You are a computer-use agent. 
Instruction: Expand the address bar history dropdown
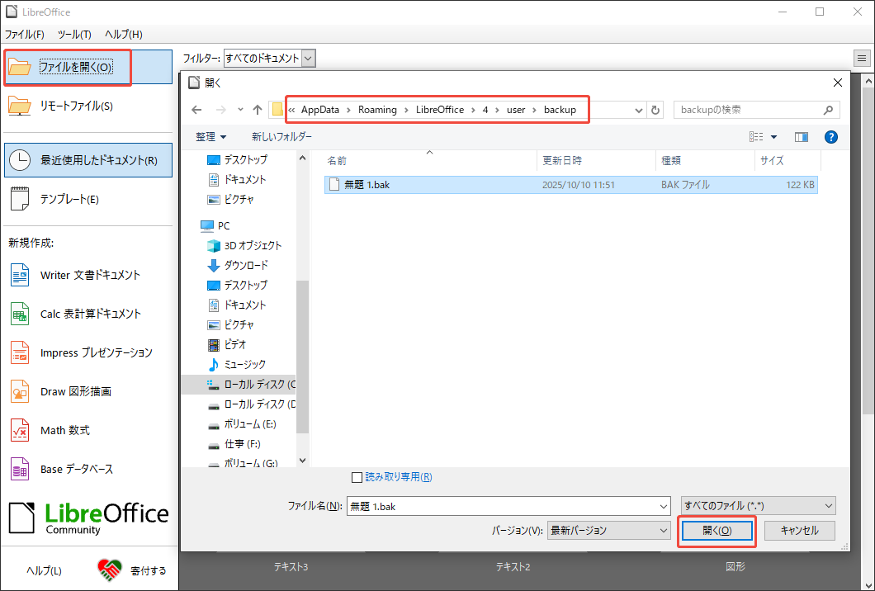[x=639, y=110]
